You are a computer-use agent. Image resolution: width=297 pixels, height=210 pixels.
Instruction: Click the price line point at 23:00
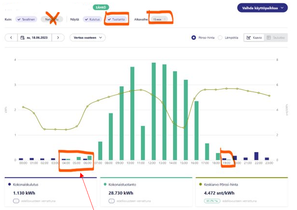click(x=269, y=96)
